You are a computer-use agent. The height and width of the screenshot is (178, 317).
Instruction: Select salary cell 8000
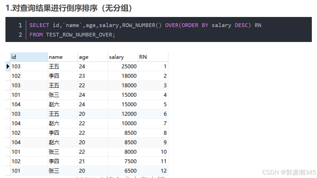(x=123, y=152)
